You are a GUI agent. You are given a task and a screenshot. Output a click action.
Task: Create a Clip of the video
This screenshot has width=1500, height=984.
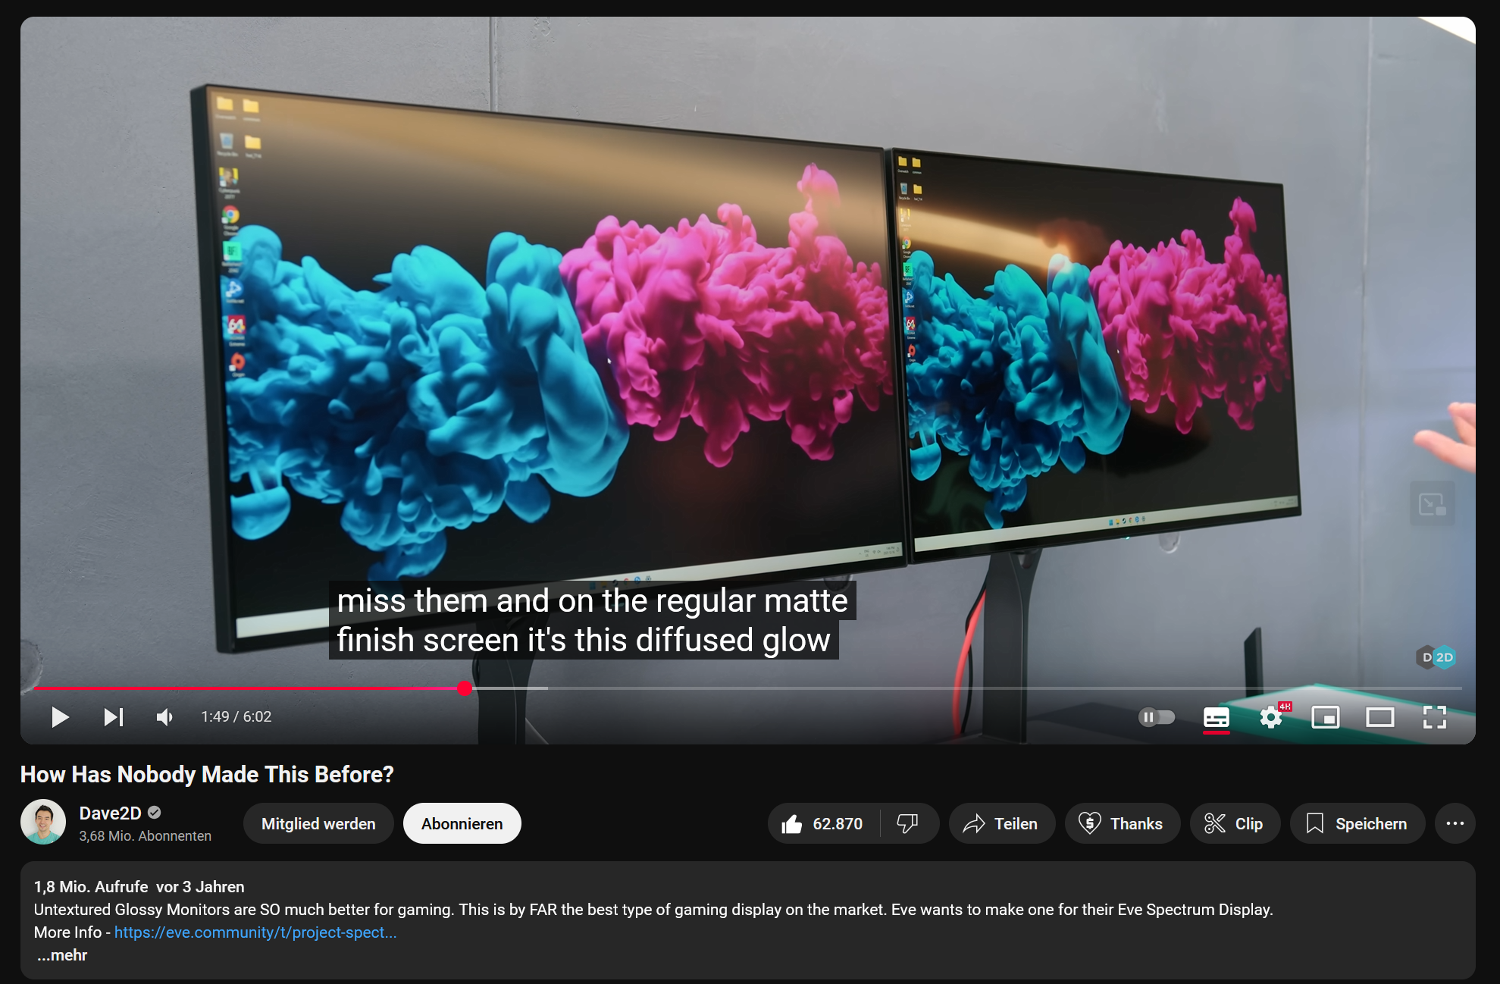(x=1234, y=823)
